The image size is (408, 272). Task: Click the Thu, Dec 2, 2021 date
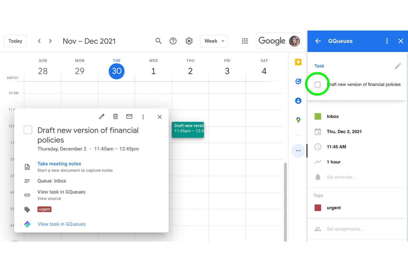point(344,132)
